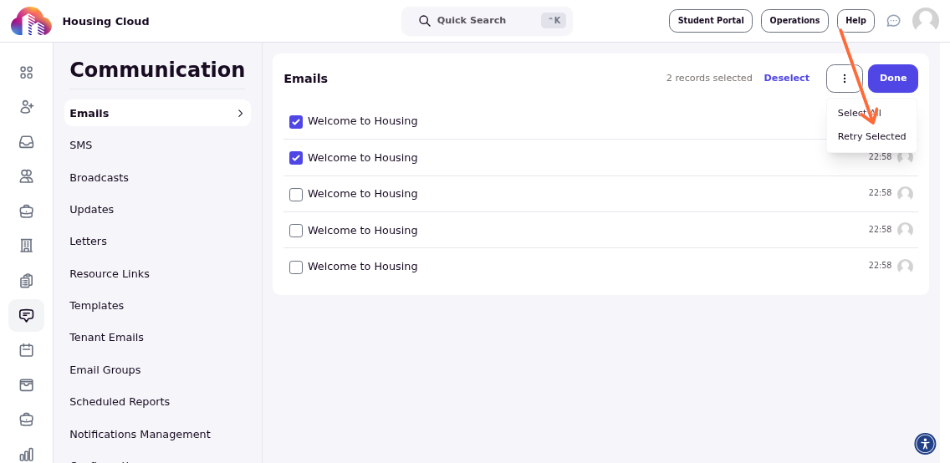Viewport: 950px width, 463px height.
Task: Check the third Welcome to Housing checkbox
Action: coord(296,194)
